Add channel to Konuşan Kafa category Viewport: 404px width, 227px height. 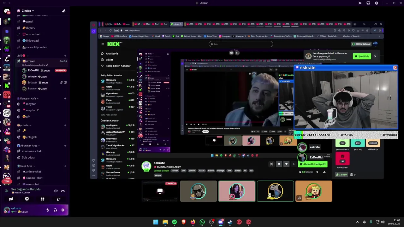(65, 98)
